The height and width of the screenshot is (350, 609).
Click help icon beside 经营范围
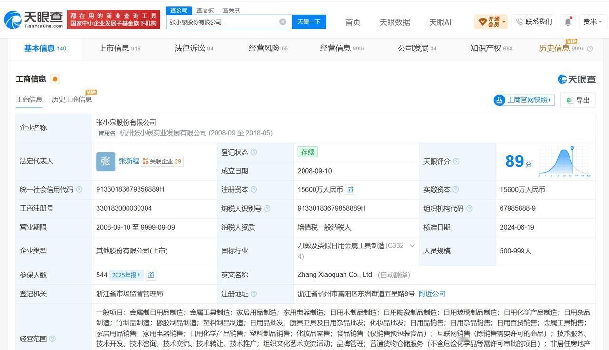coord(52,339)
